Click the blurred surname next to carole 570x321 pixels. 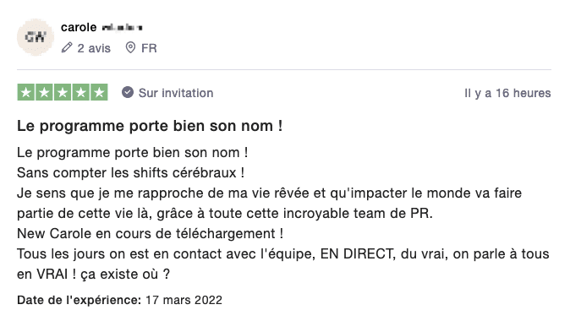(x=122, y=27)
